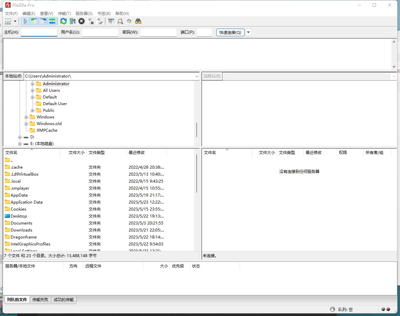Viewport: 400px width, 316px height.
Task: Expand the Windows.old tree folder
Action: coord(26,124)
